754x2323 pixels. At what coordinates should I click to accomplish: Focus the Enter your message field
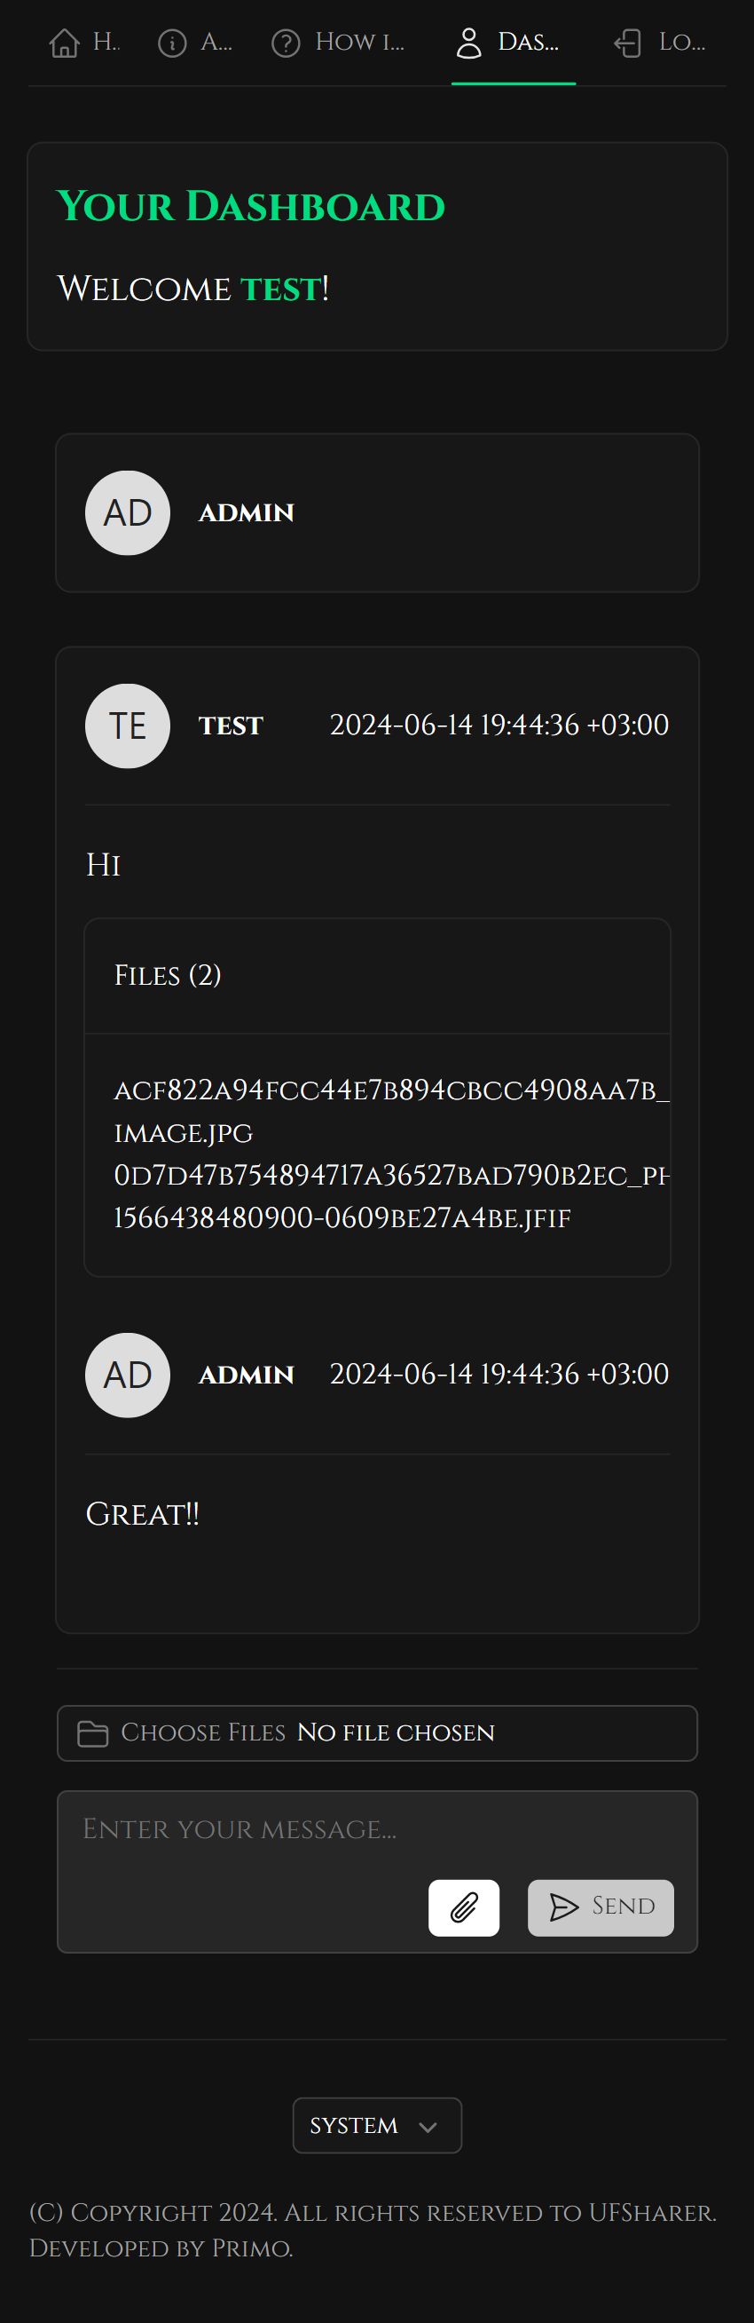point(378,1871)
